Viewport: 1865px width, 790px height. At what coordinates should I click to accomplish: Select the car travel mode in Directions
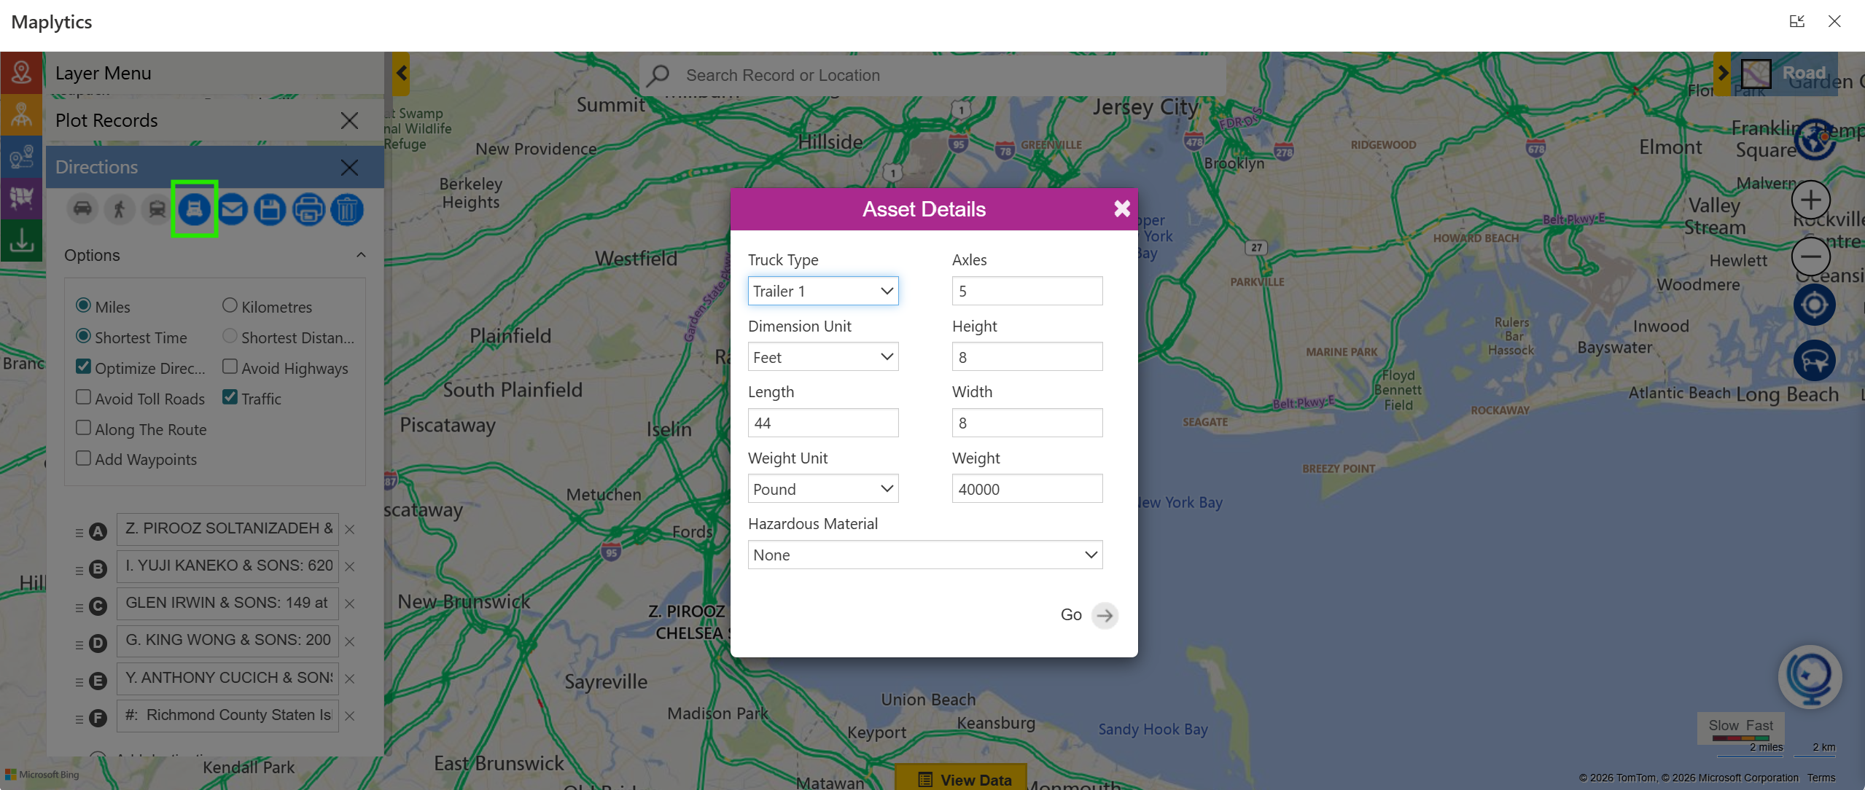pyautogui.click(x=82, y=209)
